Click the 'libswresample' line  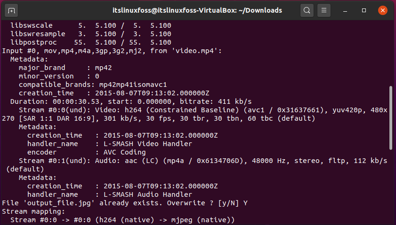click(91, 34)
